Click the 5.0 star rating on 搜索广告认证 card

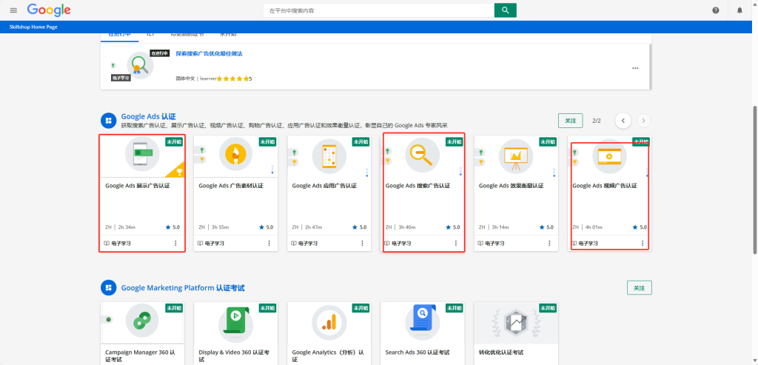point(452,227)
